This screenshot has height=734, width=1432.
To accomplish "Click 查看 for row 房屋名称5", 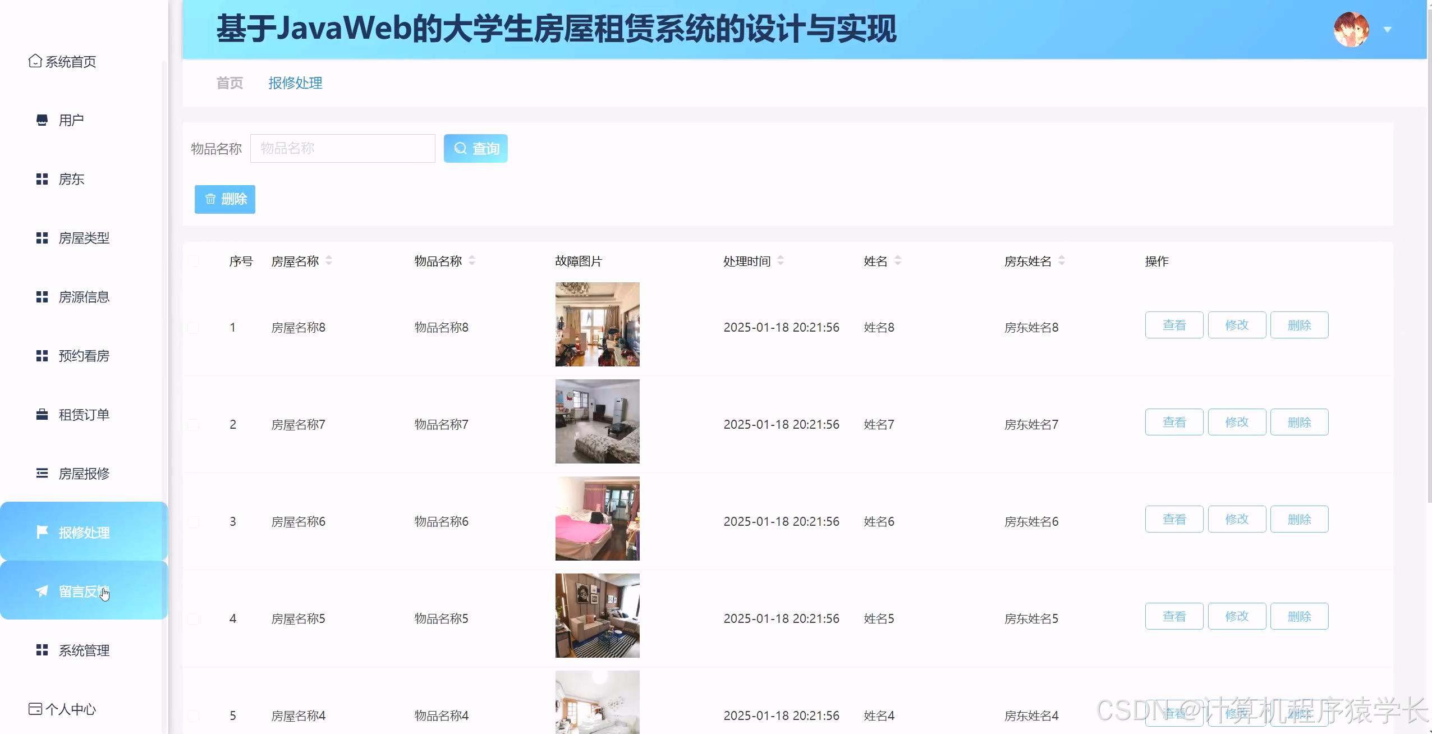I will 1174,616.
